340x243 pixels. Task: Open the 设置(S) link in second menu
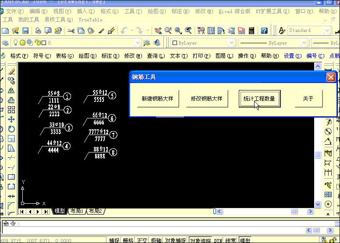pyautogui.click(x=293, y=56)
